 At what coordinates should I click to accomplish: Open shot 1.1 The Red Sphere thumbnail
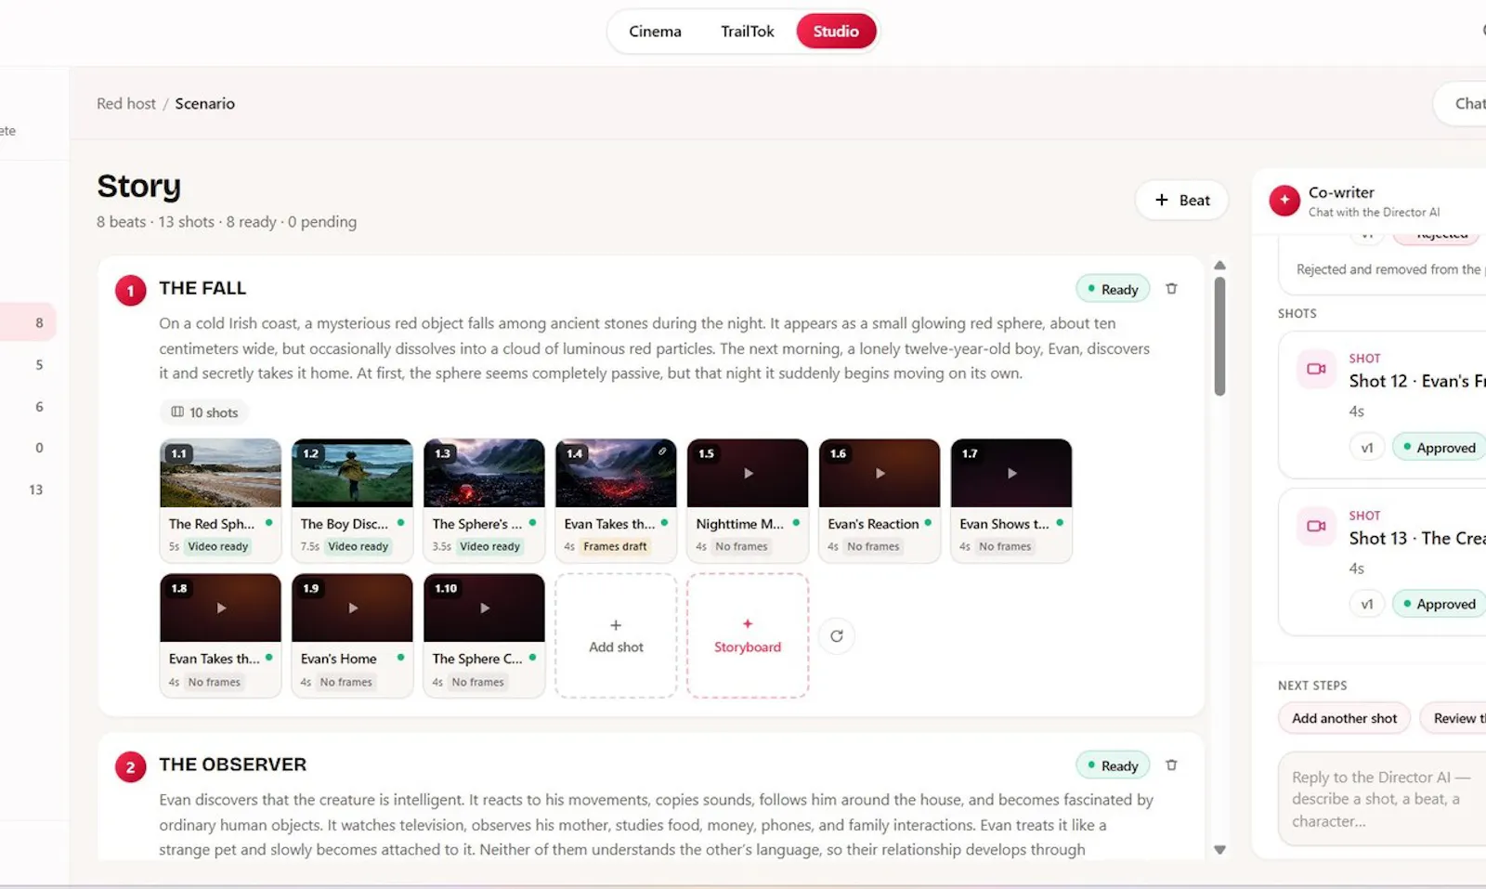220,474
